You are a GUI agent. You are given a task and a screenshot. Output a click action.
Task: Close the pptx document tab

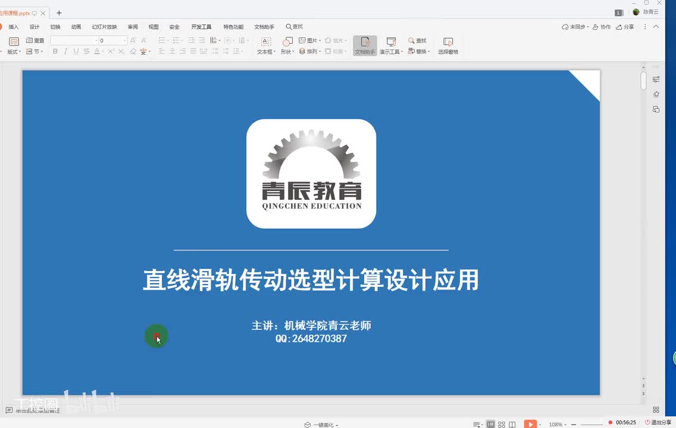(43, 13)
